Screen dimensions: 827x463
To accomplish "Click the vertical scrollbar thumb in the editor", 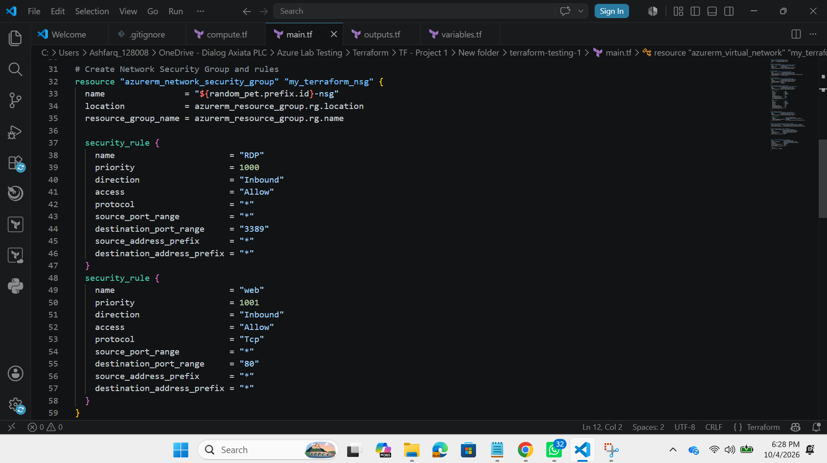I will click(x=823, y=179).
